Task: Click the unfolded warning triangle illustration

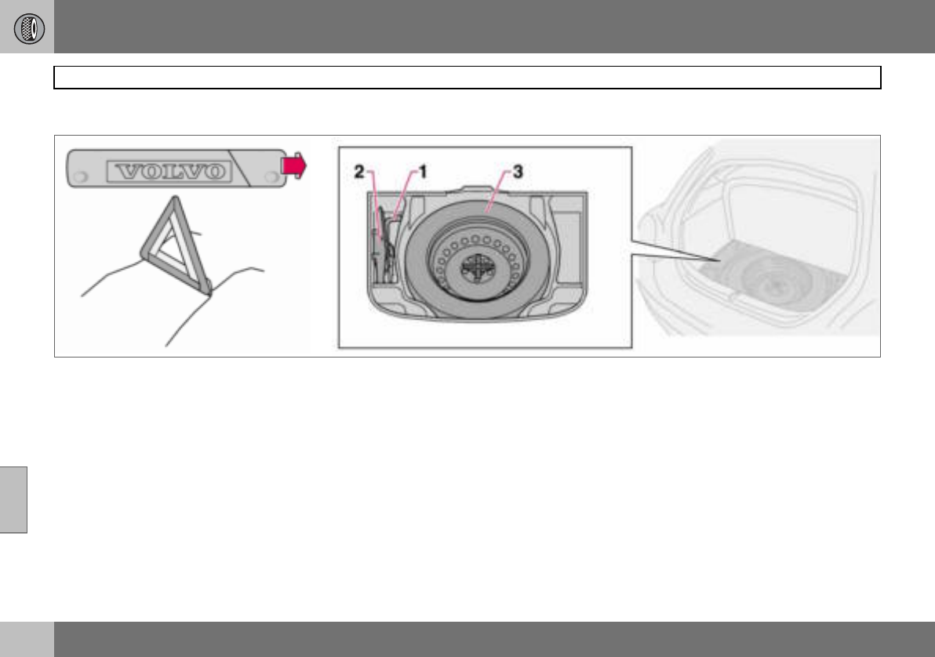Action: coord(176,245)
